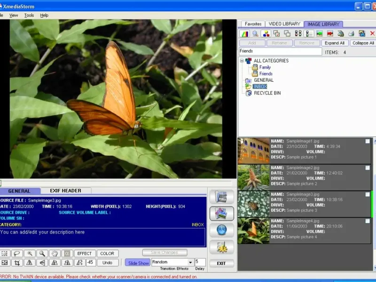This screenshot has height=282, width=376.
Task: Open settings with the gear icon button
Action: pos(221,246)
